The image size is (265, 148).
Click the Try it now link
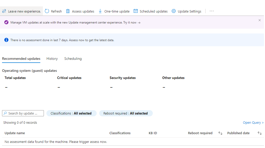pyautogui.click(x=132, y=22)
